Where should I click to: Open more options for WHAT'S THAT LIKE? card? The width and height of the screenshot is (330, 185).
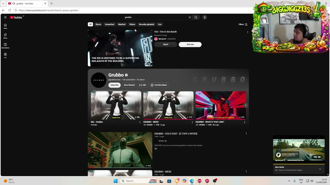click(245, 122)
